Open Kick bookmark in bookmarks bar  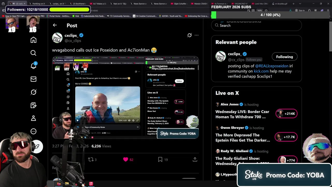[75, 16]
